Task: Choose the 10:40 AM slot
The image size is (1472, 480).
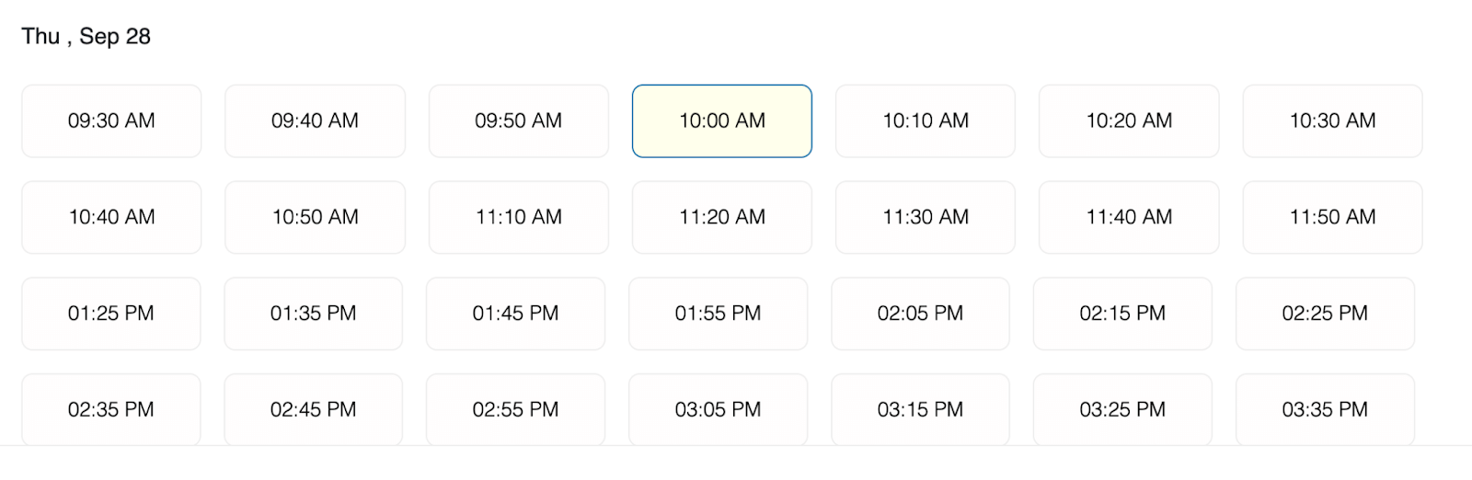Action: [111, 217]
